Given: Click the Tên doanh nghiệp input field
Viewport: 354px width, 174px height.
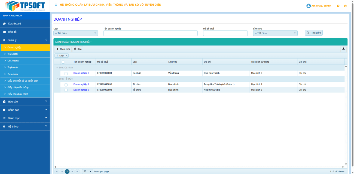Looking at the screenshot, I should point(150,33).
